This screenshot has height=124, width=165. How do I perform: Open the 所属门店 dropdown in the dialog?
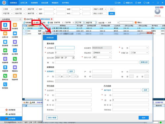pyautogui.click(x=139, y=53)
